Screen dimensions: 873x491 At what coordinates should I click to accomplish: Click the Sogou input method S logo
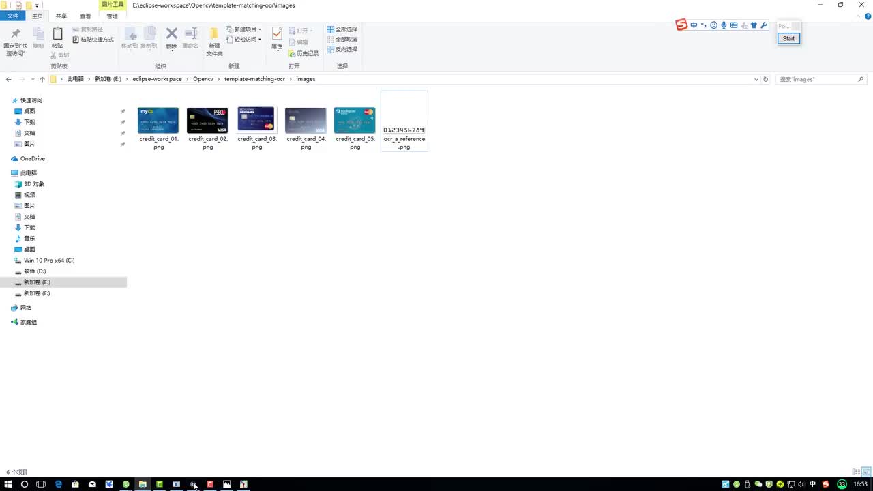pos(681,25)
